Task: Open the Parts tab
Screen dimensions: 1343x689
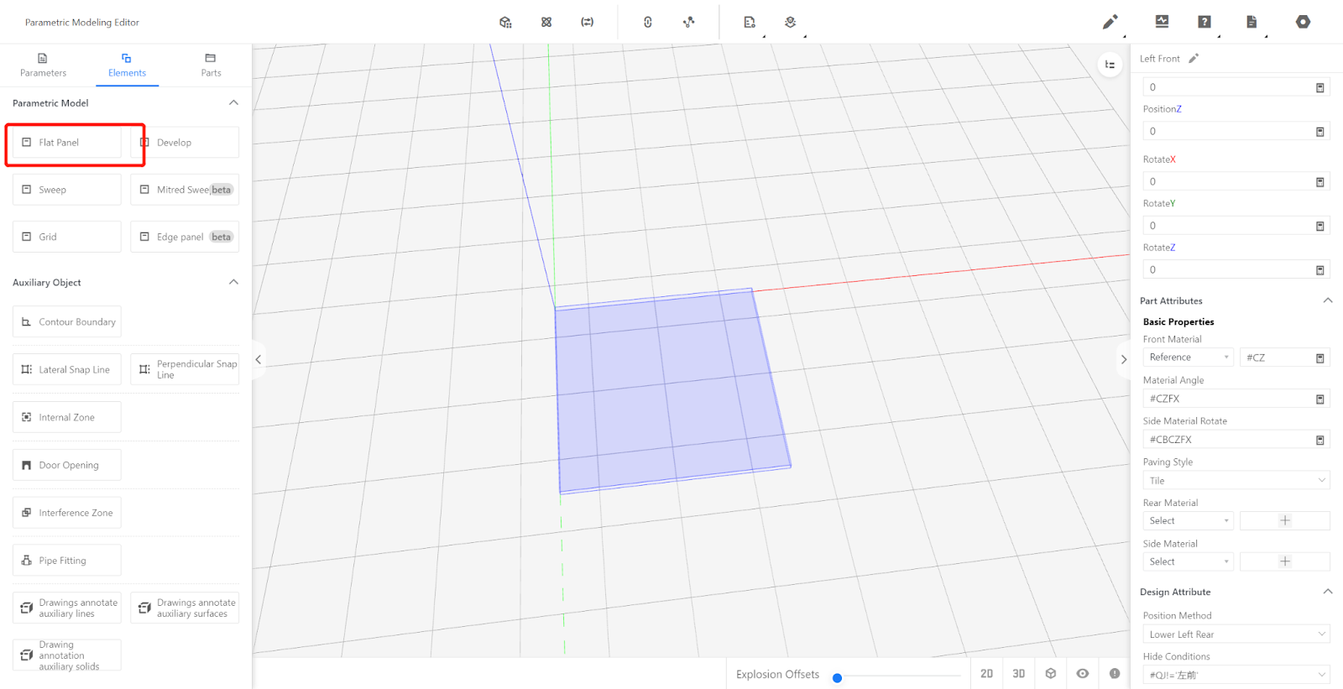Action: (x=211, y=65)
